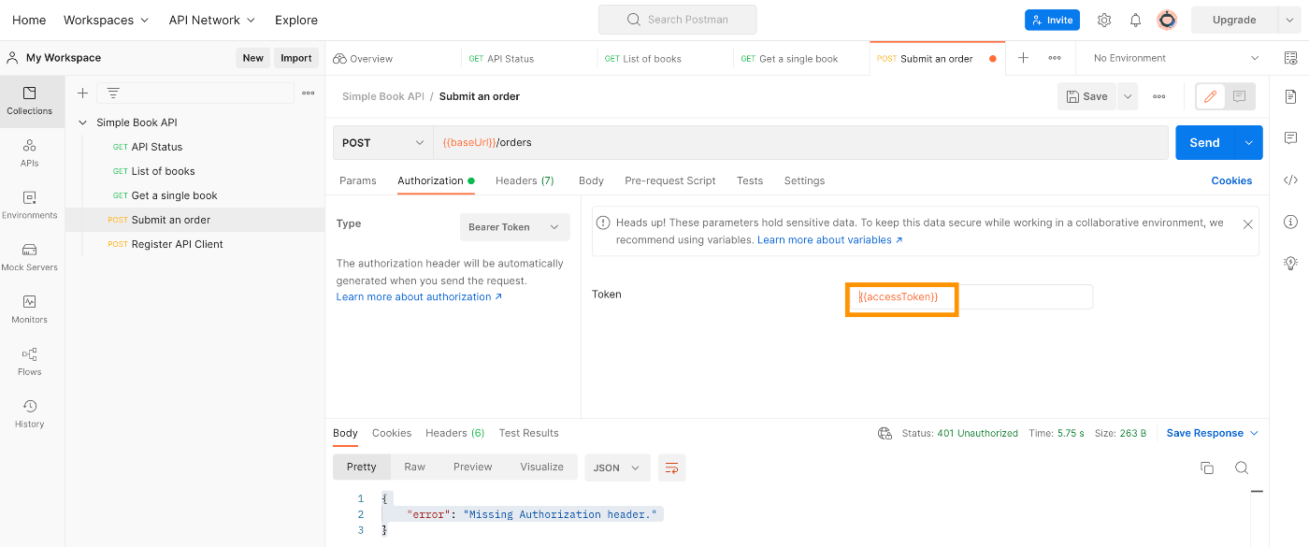Open the Monitors sidebar panel
The width and height of the screenshot is (1309, 547).
30,310
